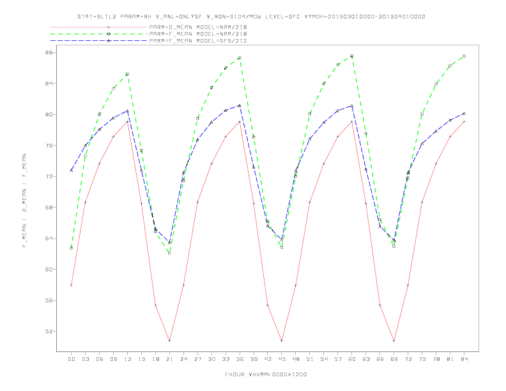
Task: Click y-axis tick label 88
Action: 49,52
